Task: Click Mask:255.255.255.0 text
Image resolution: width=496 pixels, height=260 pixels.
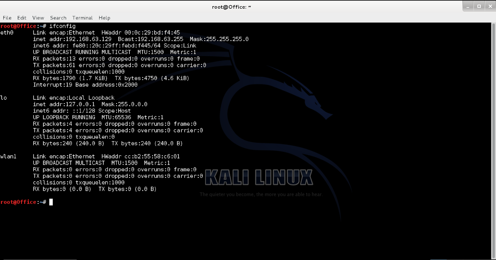Action: coord(219,39)
